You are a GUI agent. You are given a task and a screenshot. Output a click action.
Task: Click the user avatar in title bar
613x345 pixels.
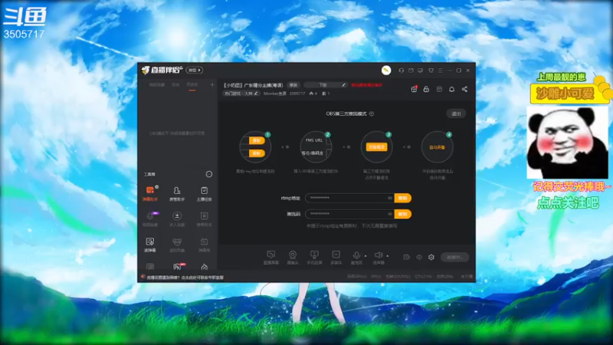[386, 70]
